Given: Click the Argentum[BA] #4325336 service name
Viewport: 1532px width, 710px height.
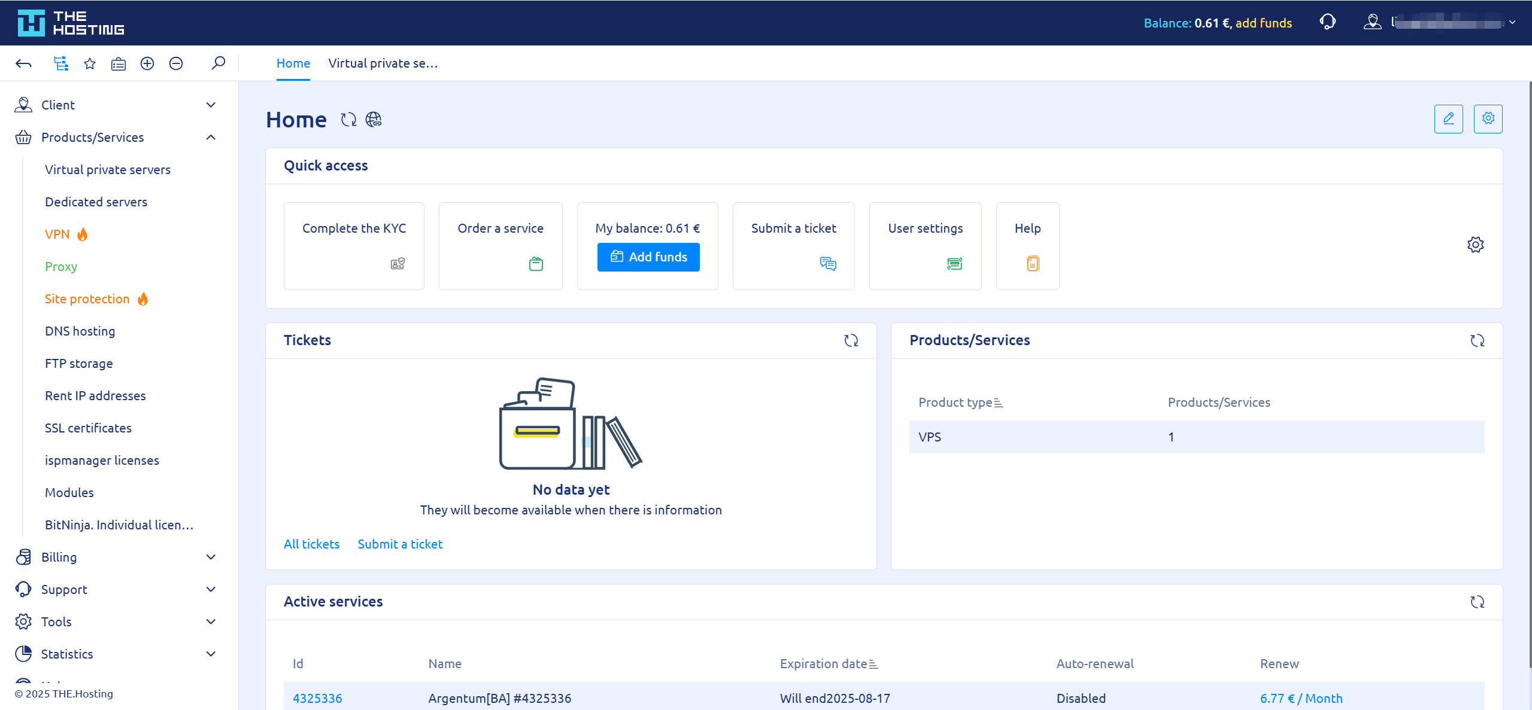Looking at the screenshot, I should [x=499, y=699].
